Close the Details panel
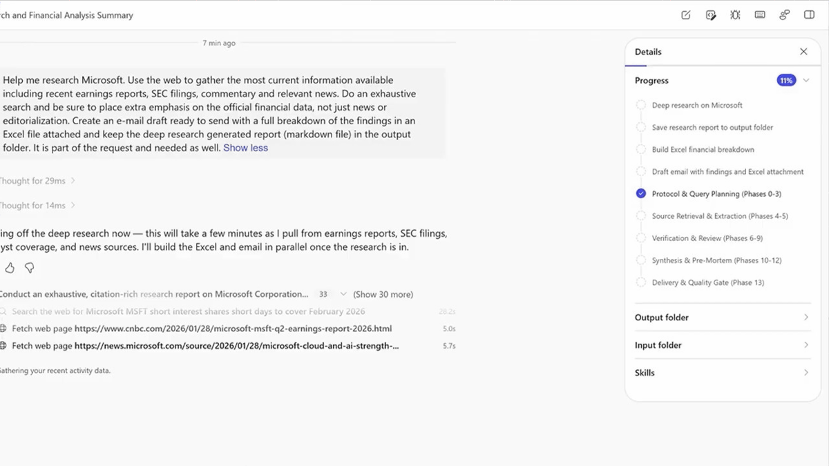Image resolution: width=829 pixels, height=466 pixels. [x=803, y=52]
